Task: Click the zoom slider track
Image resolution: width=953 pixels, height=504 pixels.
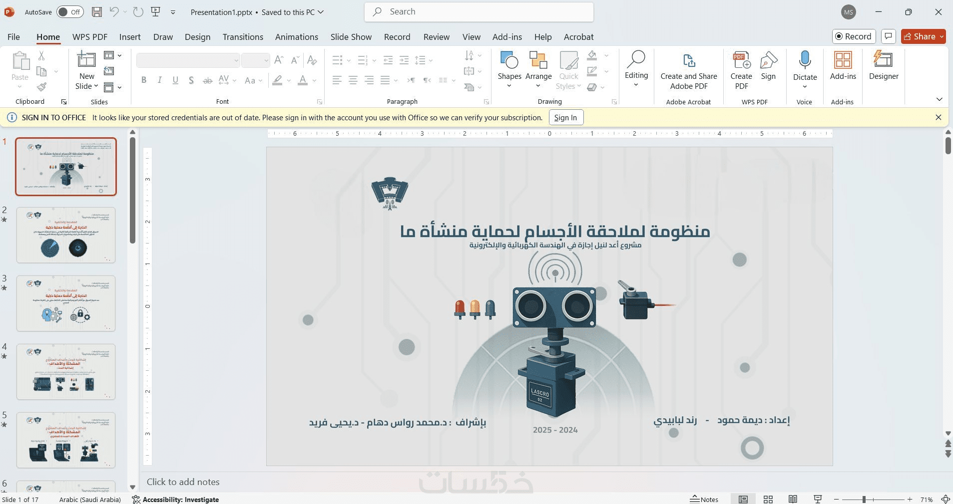Action: (x=873, y=499)
